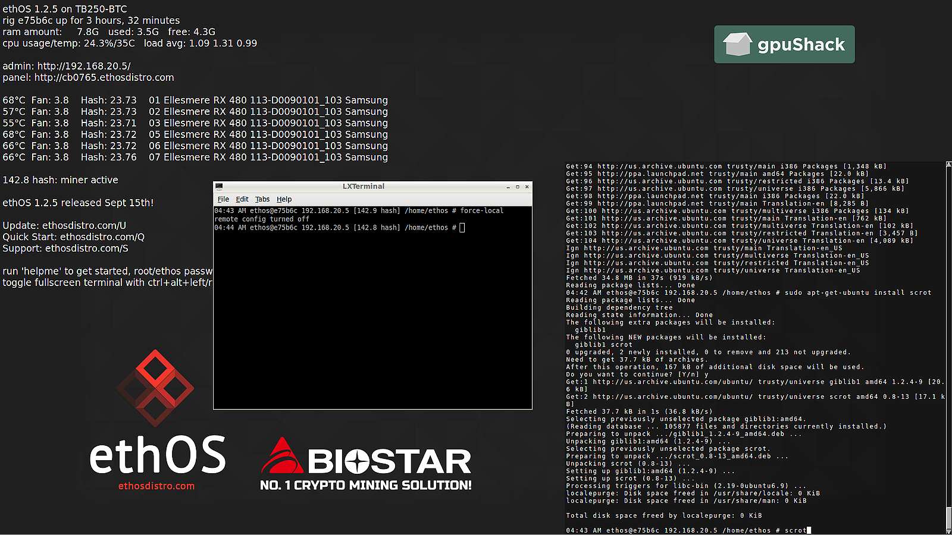Open the Tabs menu in LXTerminal

point(262,199)
